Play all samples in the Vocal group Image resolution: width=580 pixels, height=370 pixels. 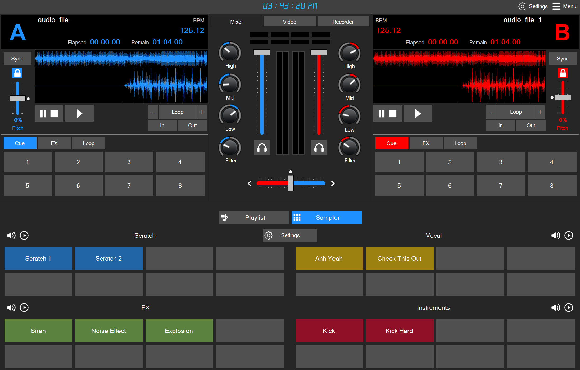point(569,235)
